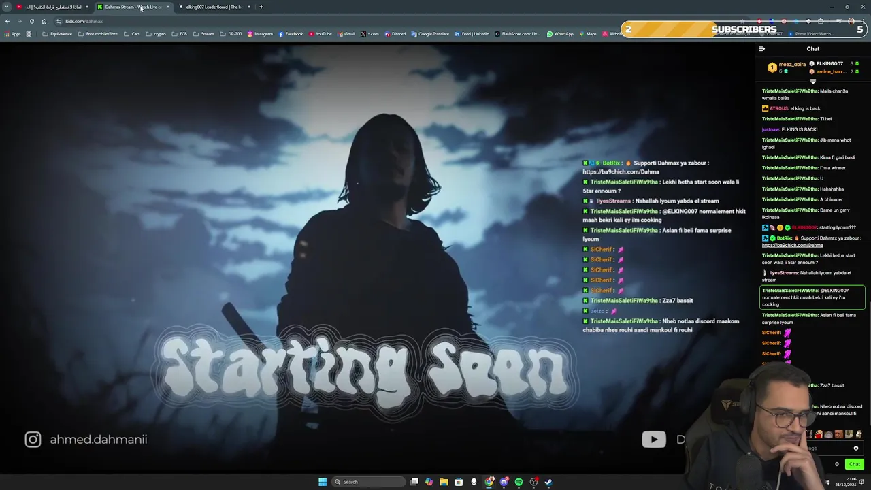Open the tab search dropdown
Viewport: 871px width, 490px height.
(x=7, y=7)
